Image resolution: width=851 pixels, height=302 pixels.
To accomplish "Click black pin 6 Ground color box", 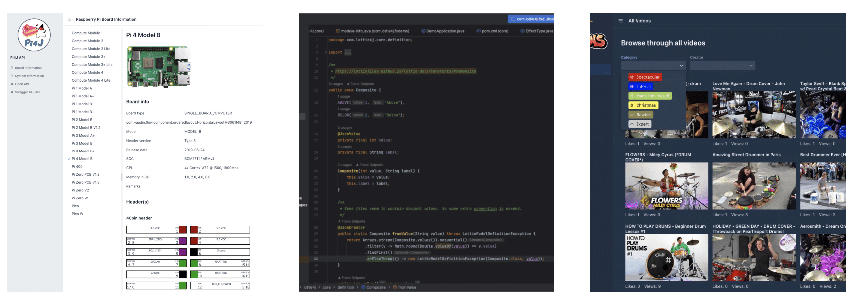I will 194,252.
